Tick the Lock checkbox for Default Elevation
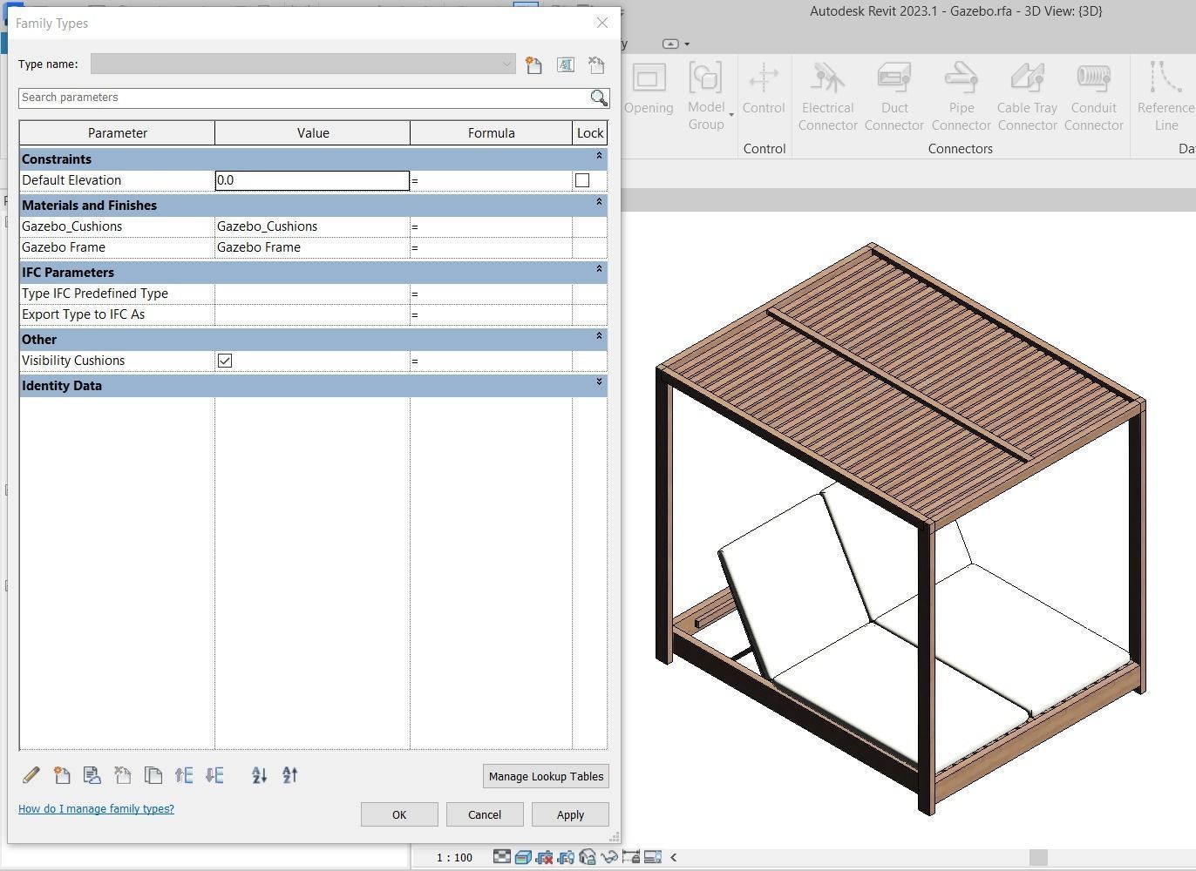Image resolution: width=1196 pixels, height=871 pixels. pos(582,180)
